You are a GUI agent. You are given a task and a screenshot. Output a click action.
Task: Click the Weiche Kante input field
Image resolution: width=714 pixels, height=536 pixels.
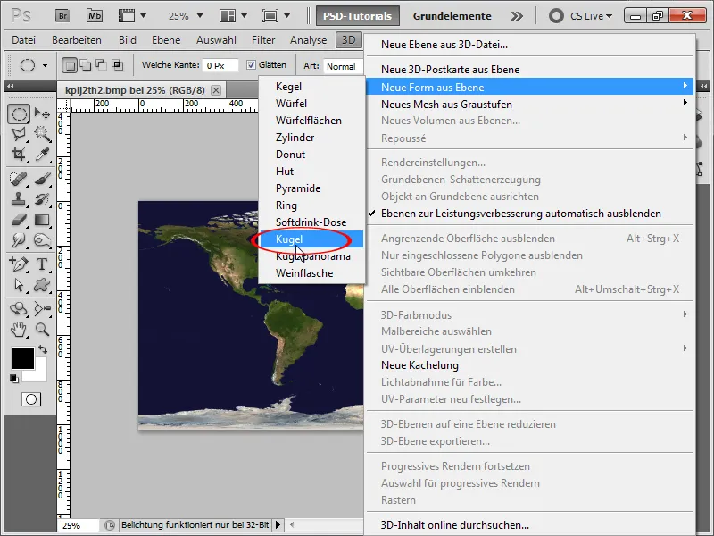(220, 65)
